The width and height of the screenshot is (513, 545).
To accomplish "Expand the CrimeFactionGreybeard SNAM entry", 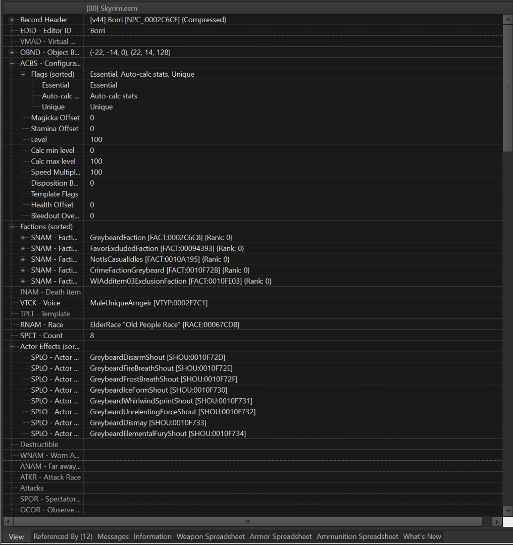I will coord(23,270).
